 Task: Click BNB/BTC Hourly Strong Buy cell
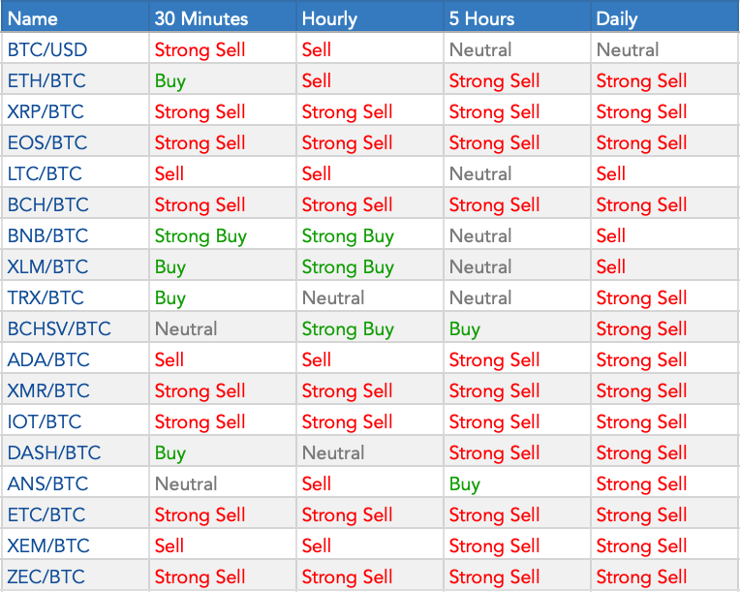pyautogui.click(x=348, y=235)
